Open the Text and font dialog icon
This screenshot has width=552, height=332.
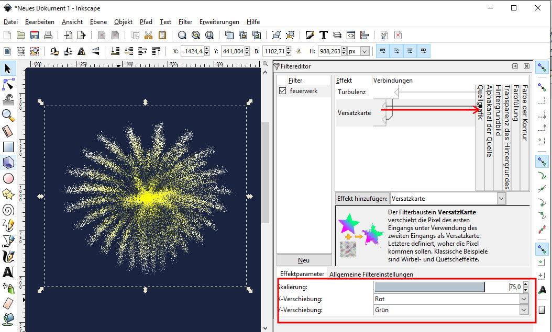tap(324, 35)
